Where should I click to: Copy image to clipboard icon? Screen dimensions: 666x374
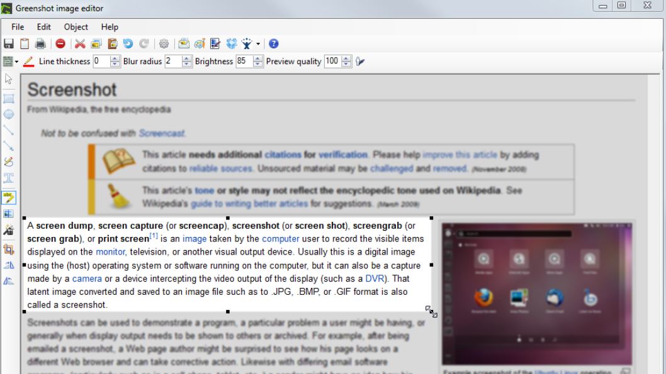[25, 43]
